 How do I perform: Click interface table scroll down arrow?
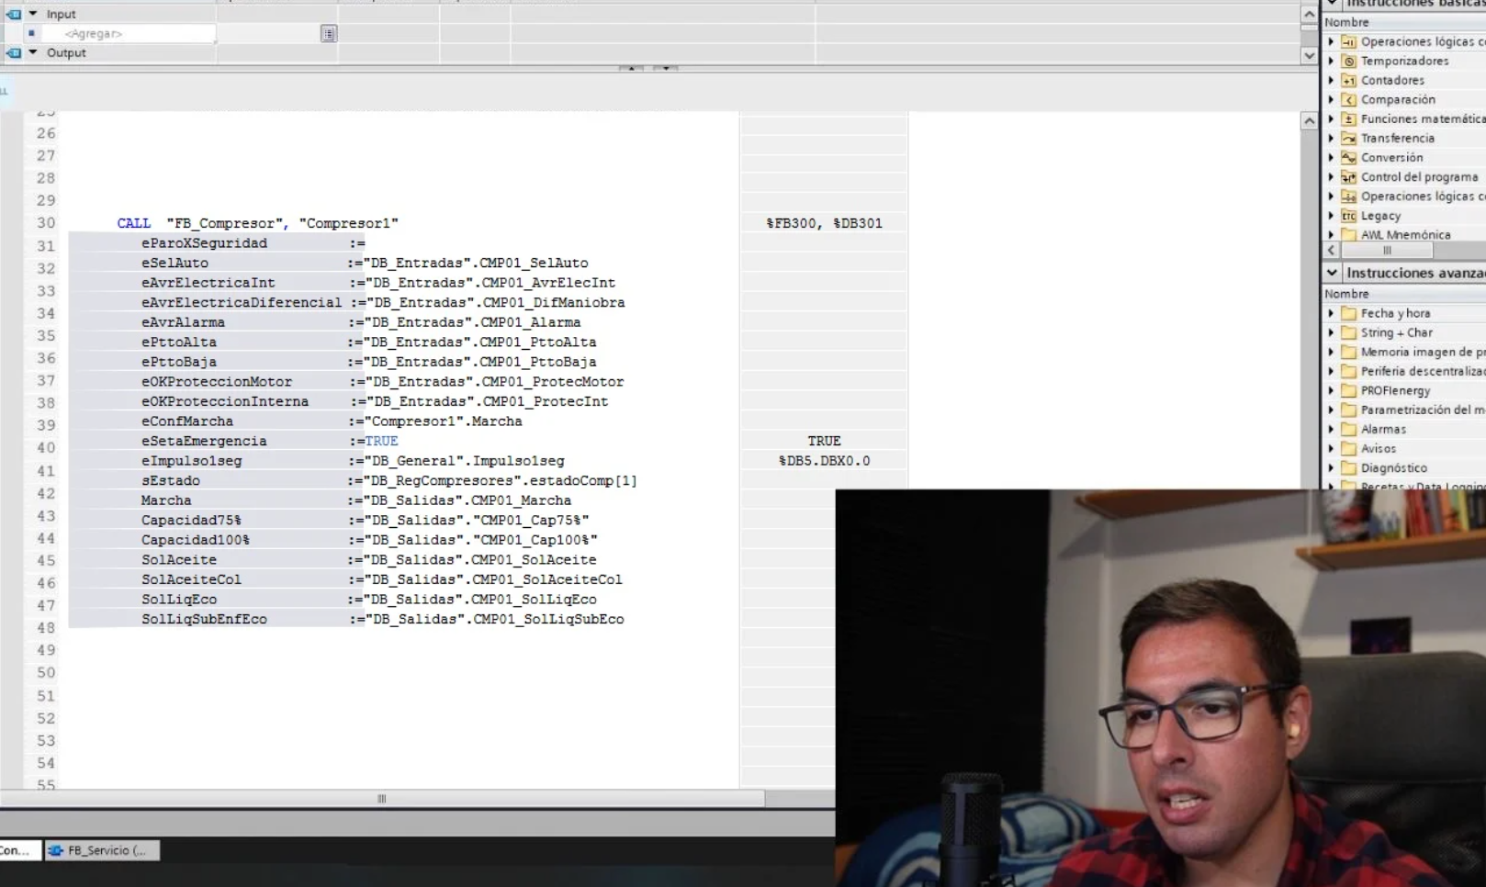point(1309,55)
